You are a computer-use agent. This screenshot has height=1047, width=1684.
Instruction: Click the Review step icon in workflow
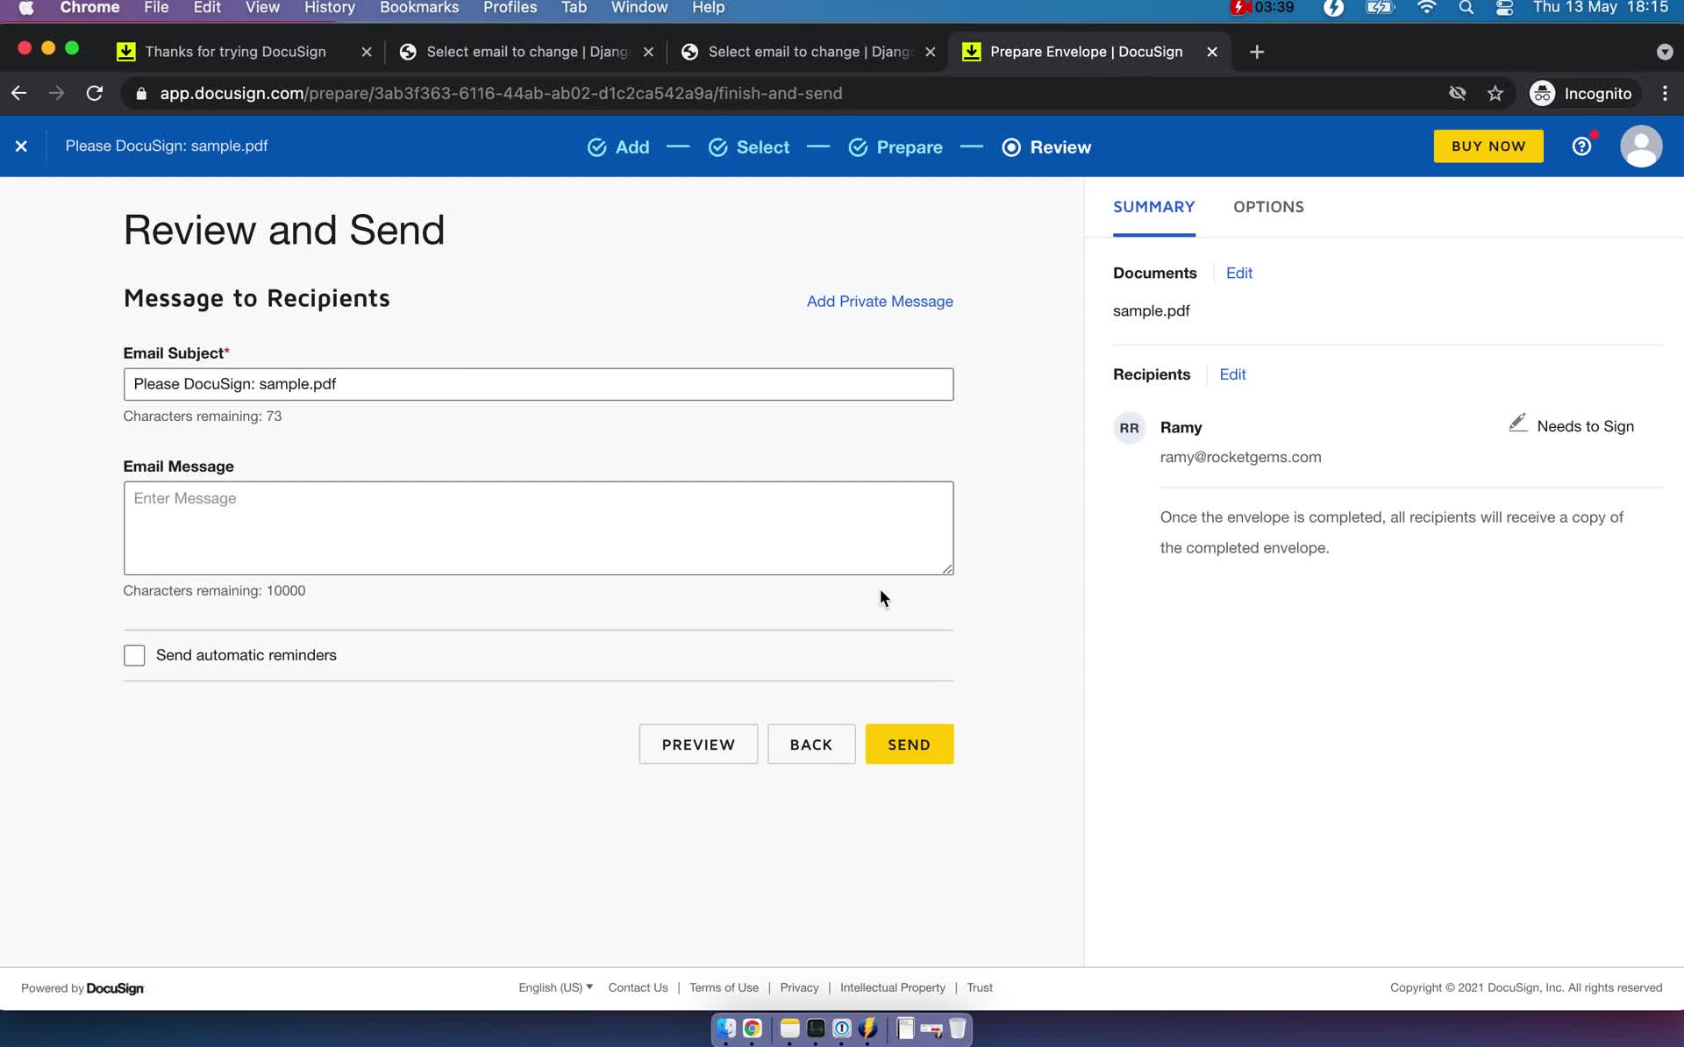tap(1012, 147)
